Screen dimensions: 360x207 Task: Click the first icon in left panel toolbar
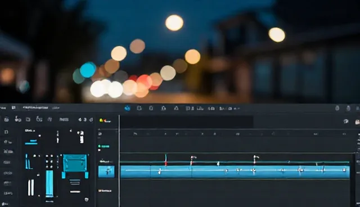[6, 119]
